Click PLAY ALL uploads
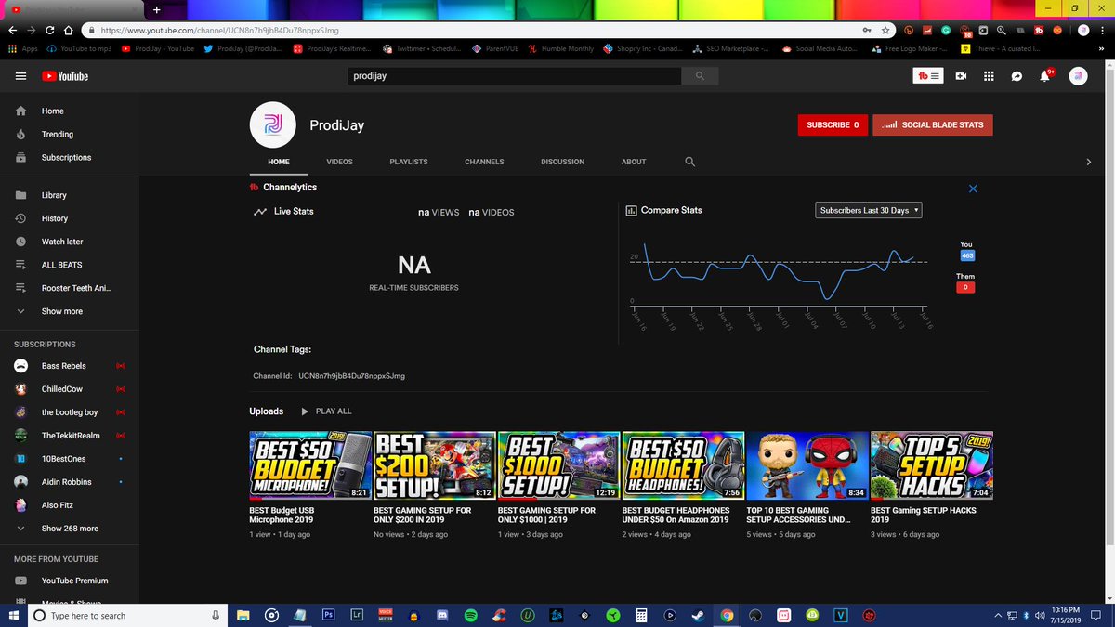Screen dimensions: 1115x627 pyautogui.click(x=326, y=411)
